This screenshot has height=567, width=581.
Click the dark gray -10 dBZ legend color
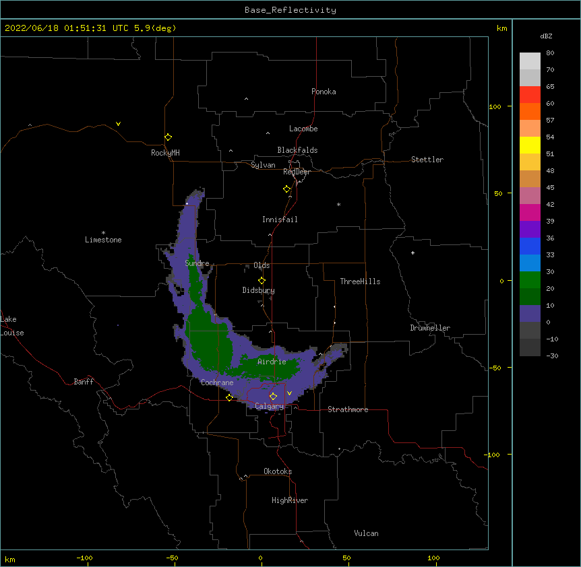pos(530,347)
